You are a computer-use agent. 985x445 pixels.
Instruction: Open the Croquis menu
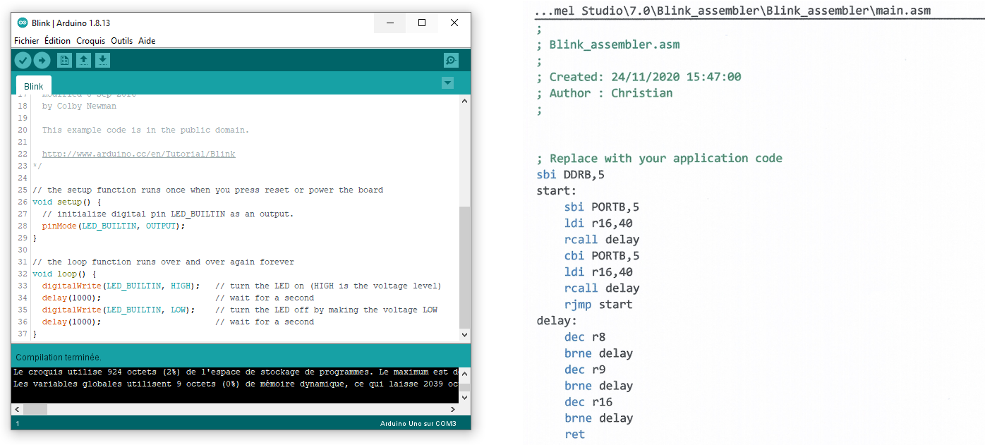point(90,41)
